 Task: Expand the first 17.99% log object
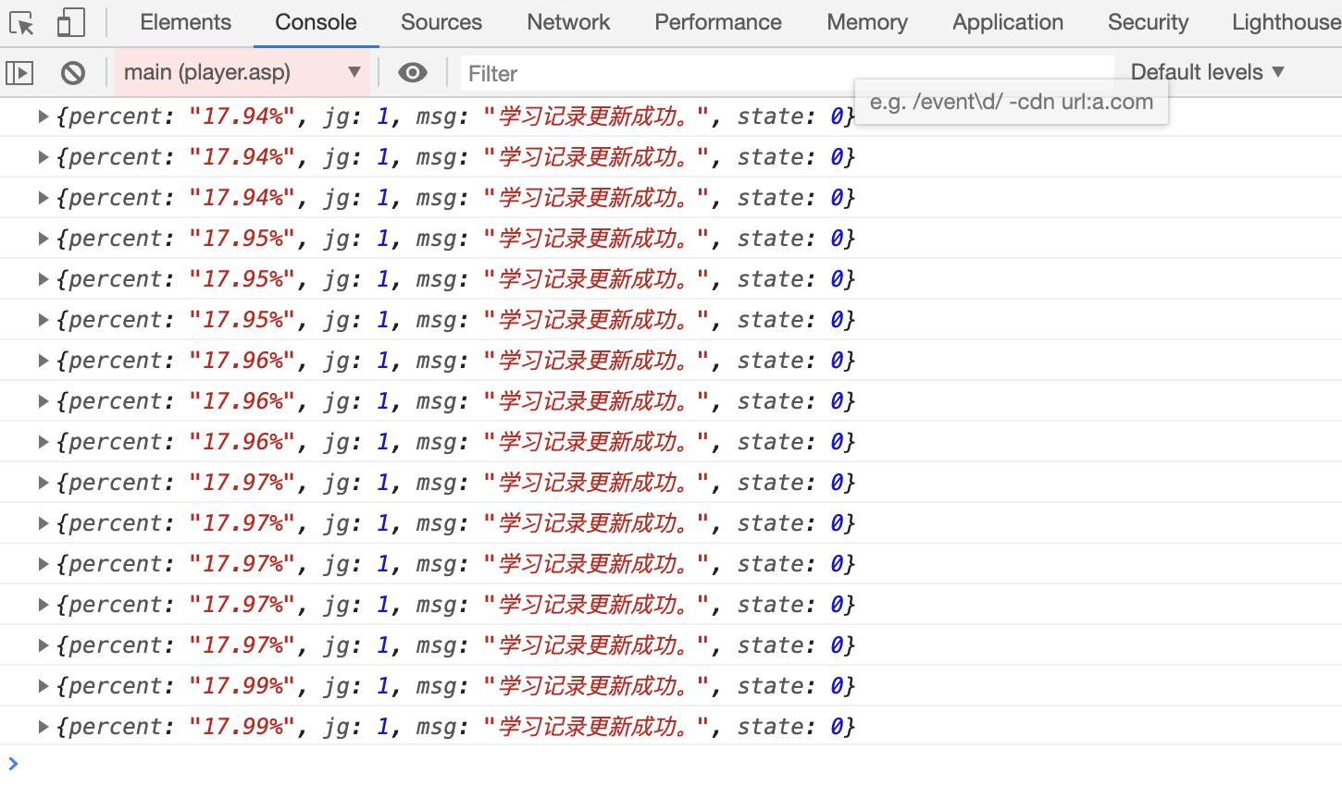43,686
